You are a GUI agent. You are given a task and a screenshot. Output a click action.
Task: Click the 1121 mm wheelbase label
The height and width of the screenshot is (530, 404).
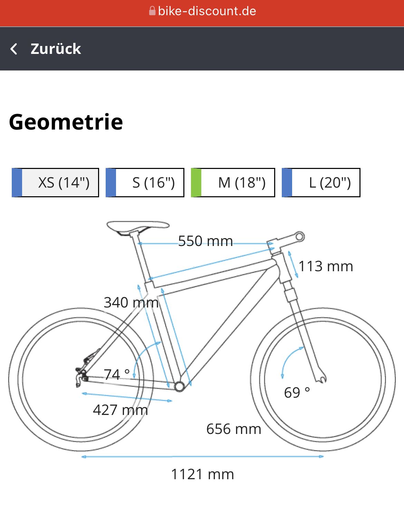[202, 474]
